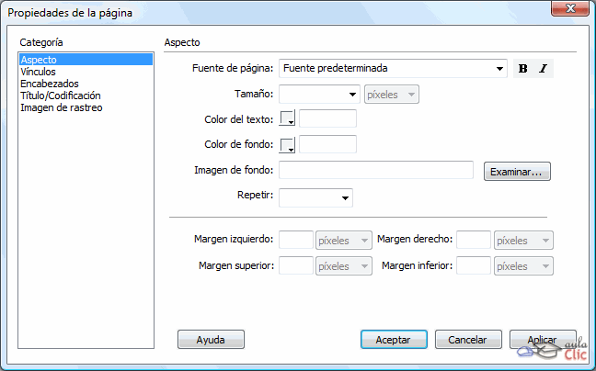Focus the Margen izquierdo input box
The width and height of the screenshot is (596, 371).
[295, 240]
